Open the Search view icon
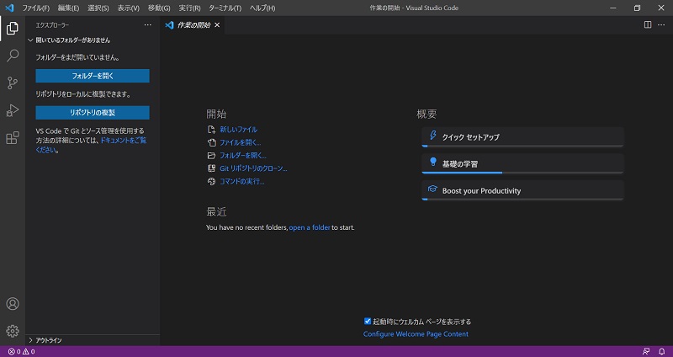This screenshot has width=673, height=357. coord(13,56)
